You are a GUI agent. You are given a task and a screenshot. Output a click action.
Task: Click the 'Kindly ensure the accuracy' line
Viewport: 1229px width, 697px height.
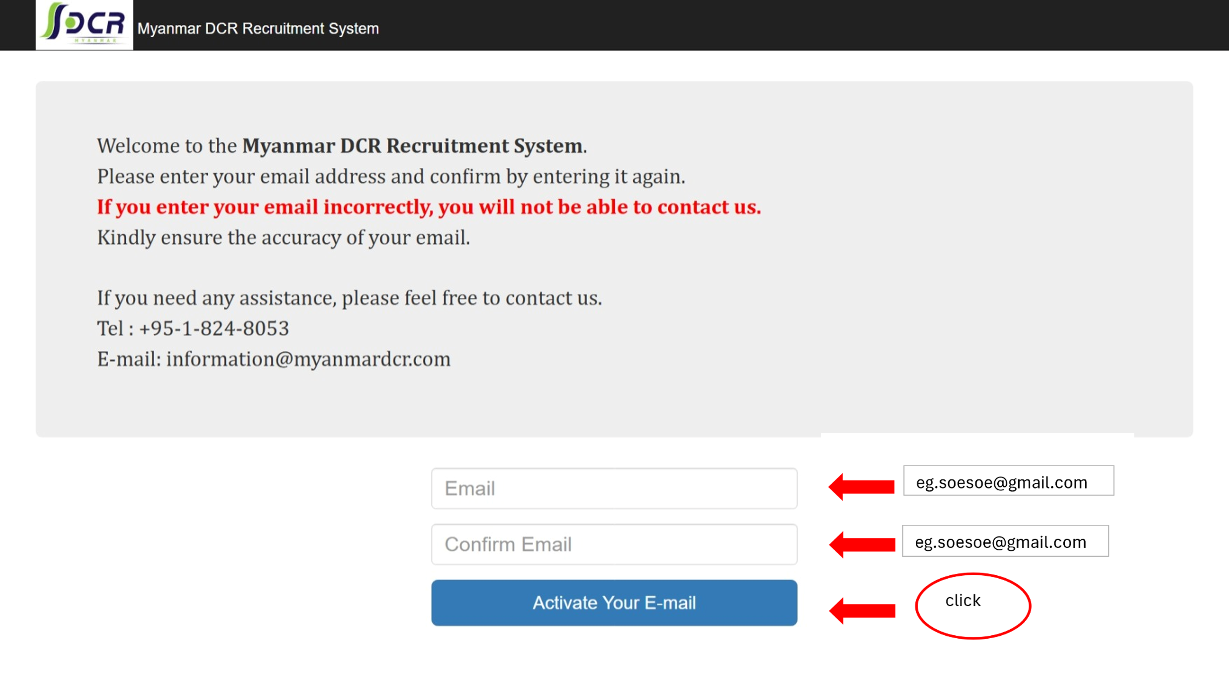pos(283,237)
